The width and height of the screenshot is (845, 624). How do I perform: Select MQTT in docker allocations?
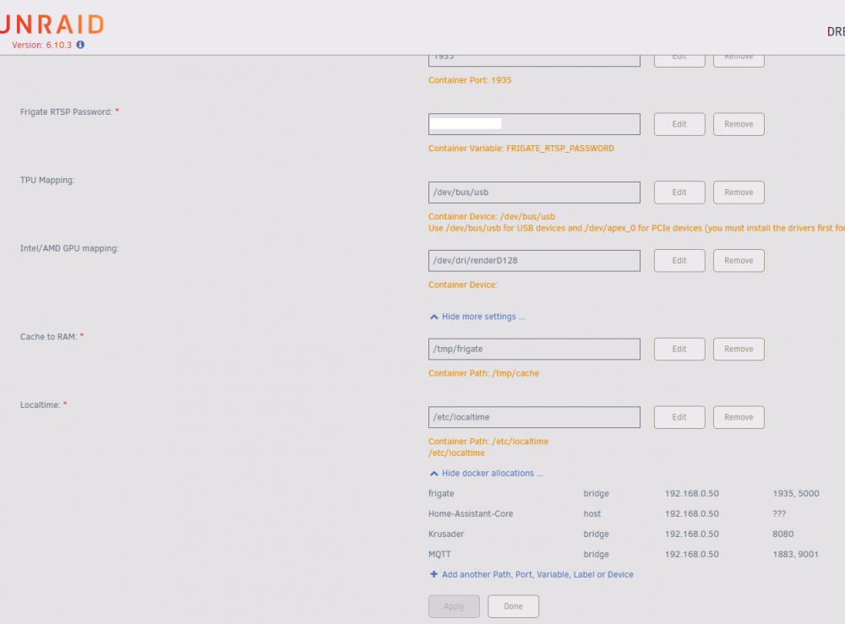[x=439, y=555]
